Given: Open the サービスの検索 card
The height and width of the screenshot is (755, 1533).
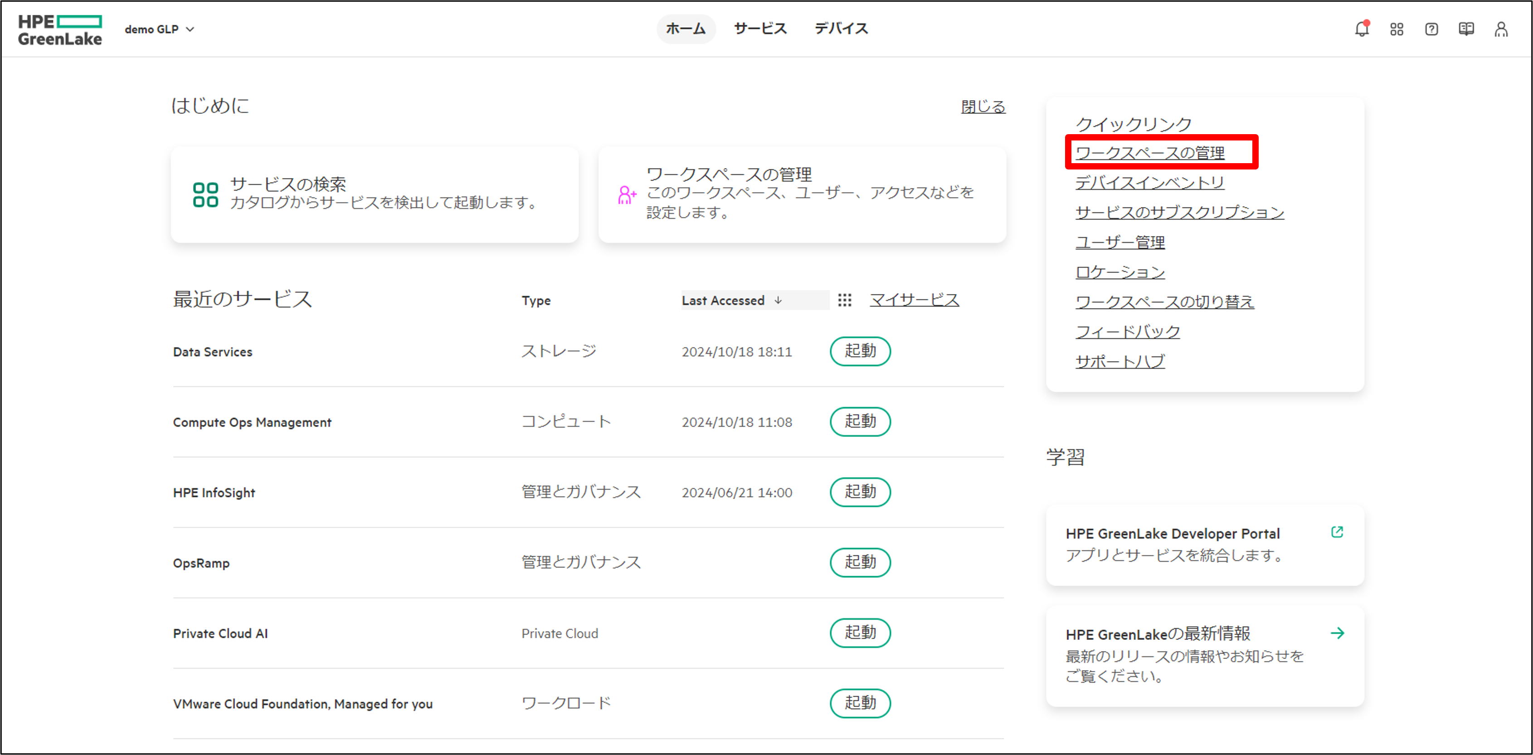Looking at the screenshot, I should coord(375,194).
